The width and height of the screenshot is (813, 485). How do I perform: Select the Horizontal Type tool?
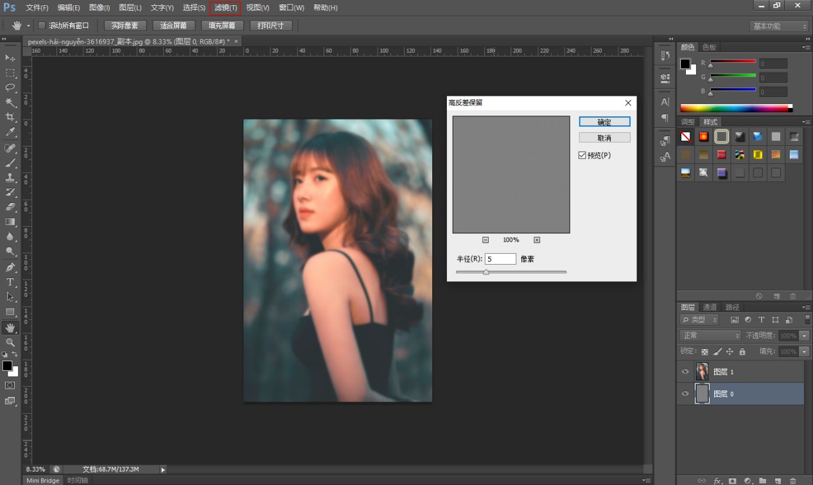(10, 283)
